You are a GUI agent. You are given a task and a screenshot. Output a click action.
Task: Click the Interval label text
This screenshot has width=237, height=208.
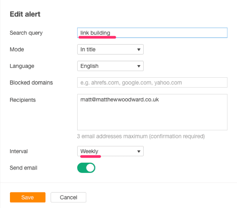point(19,151)
